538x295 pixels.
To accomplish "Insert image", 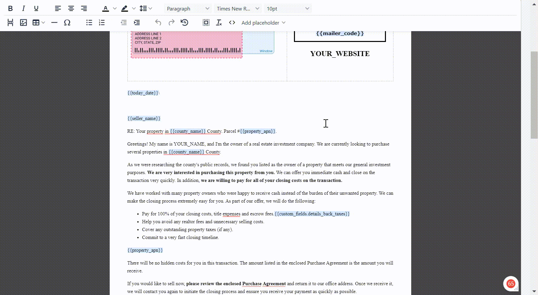I will point(23,23).
